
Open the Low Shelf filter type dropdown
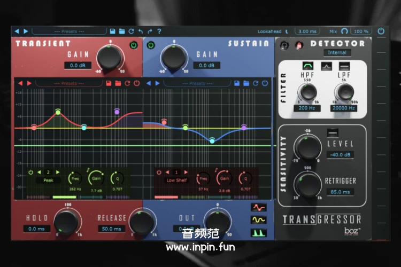(x=176, y=180)
